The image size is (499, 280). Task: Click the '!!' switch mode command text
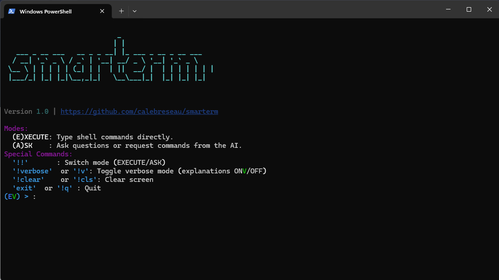pyautogui.click(x=20, y=163)
